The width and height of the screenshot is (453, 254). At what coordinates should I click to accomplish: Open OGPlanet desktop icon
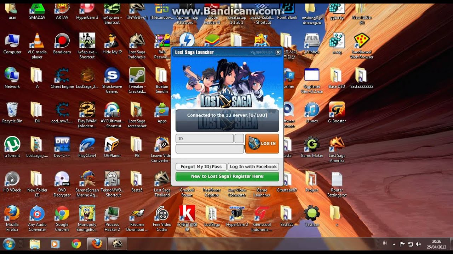click(112, 147)
